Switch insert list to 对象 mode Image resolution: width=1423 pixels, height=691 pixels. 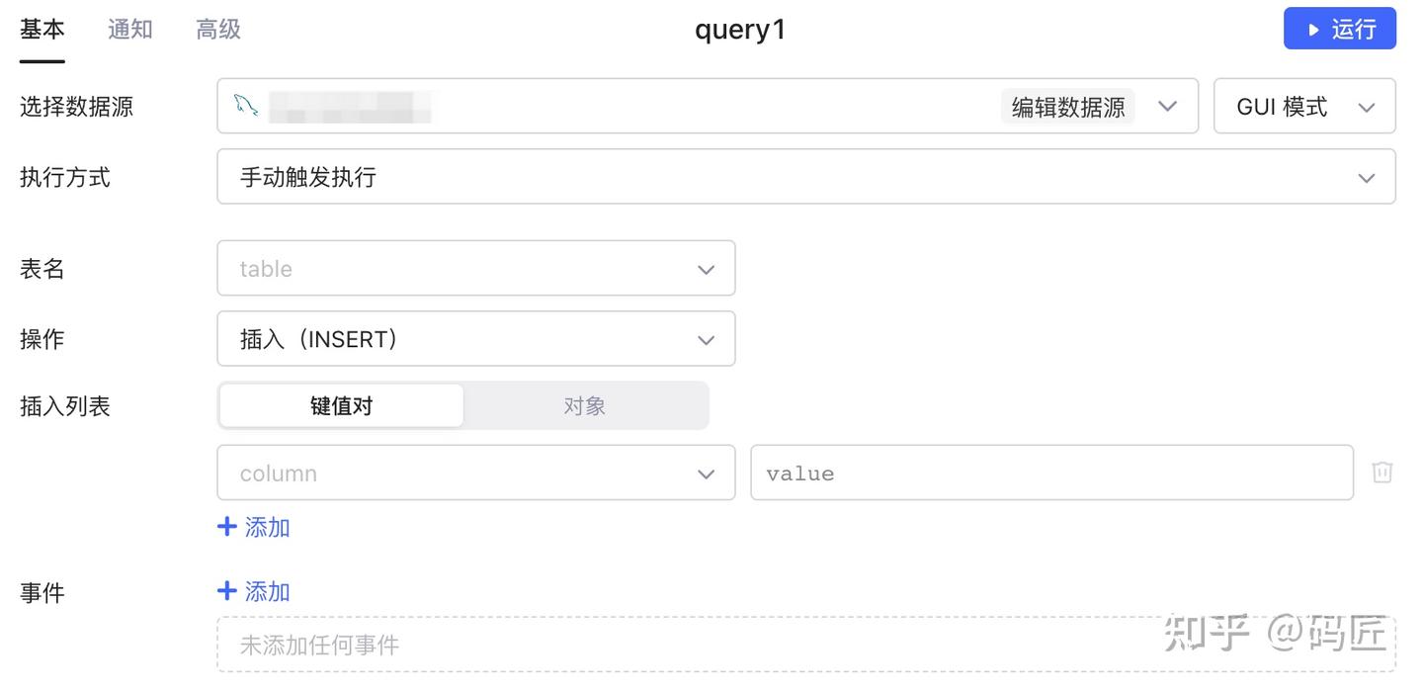coord(584,406)
